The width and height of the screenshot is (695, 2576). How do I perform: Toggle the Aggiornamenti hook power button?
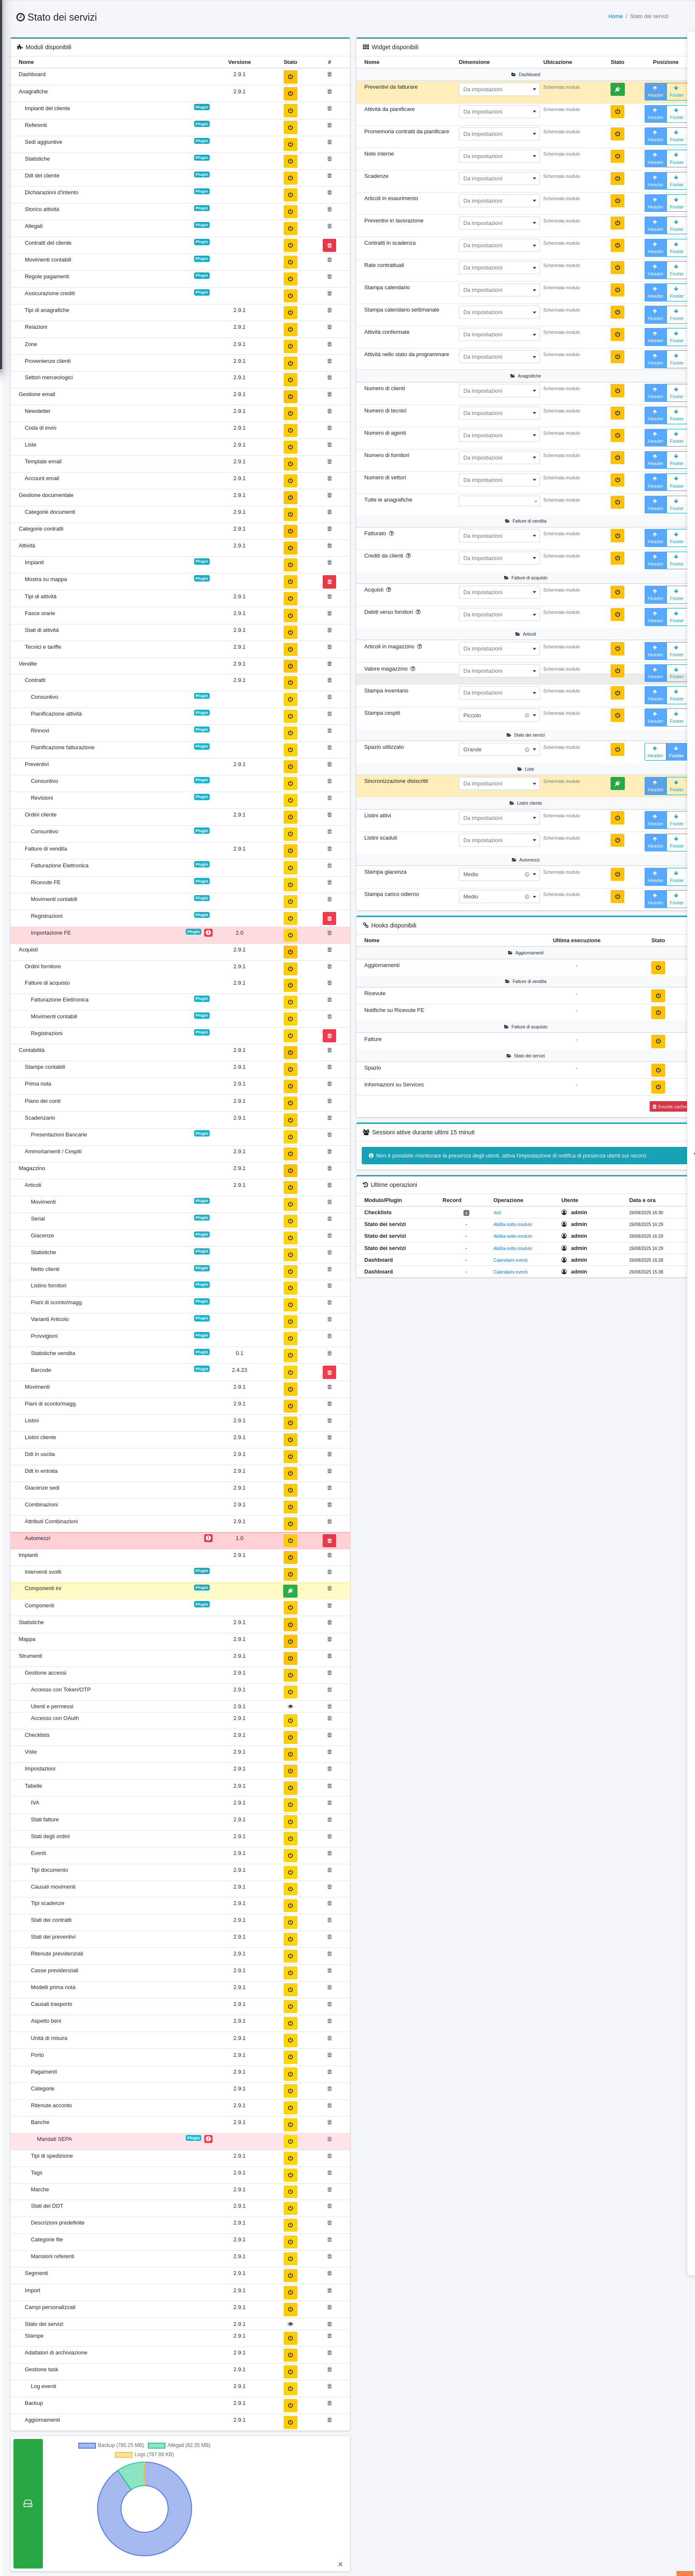657,968
